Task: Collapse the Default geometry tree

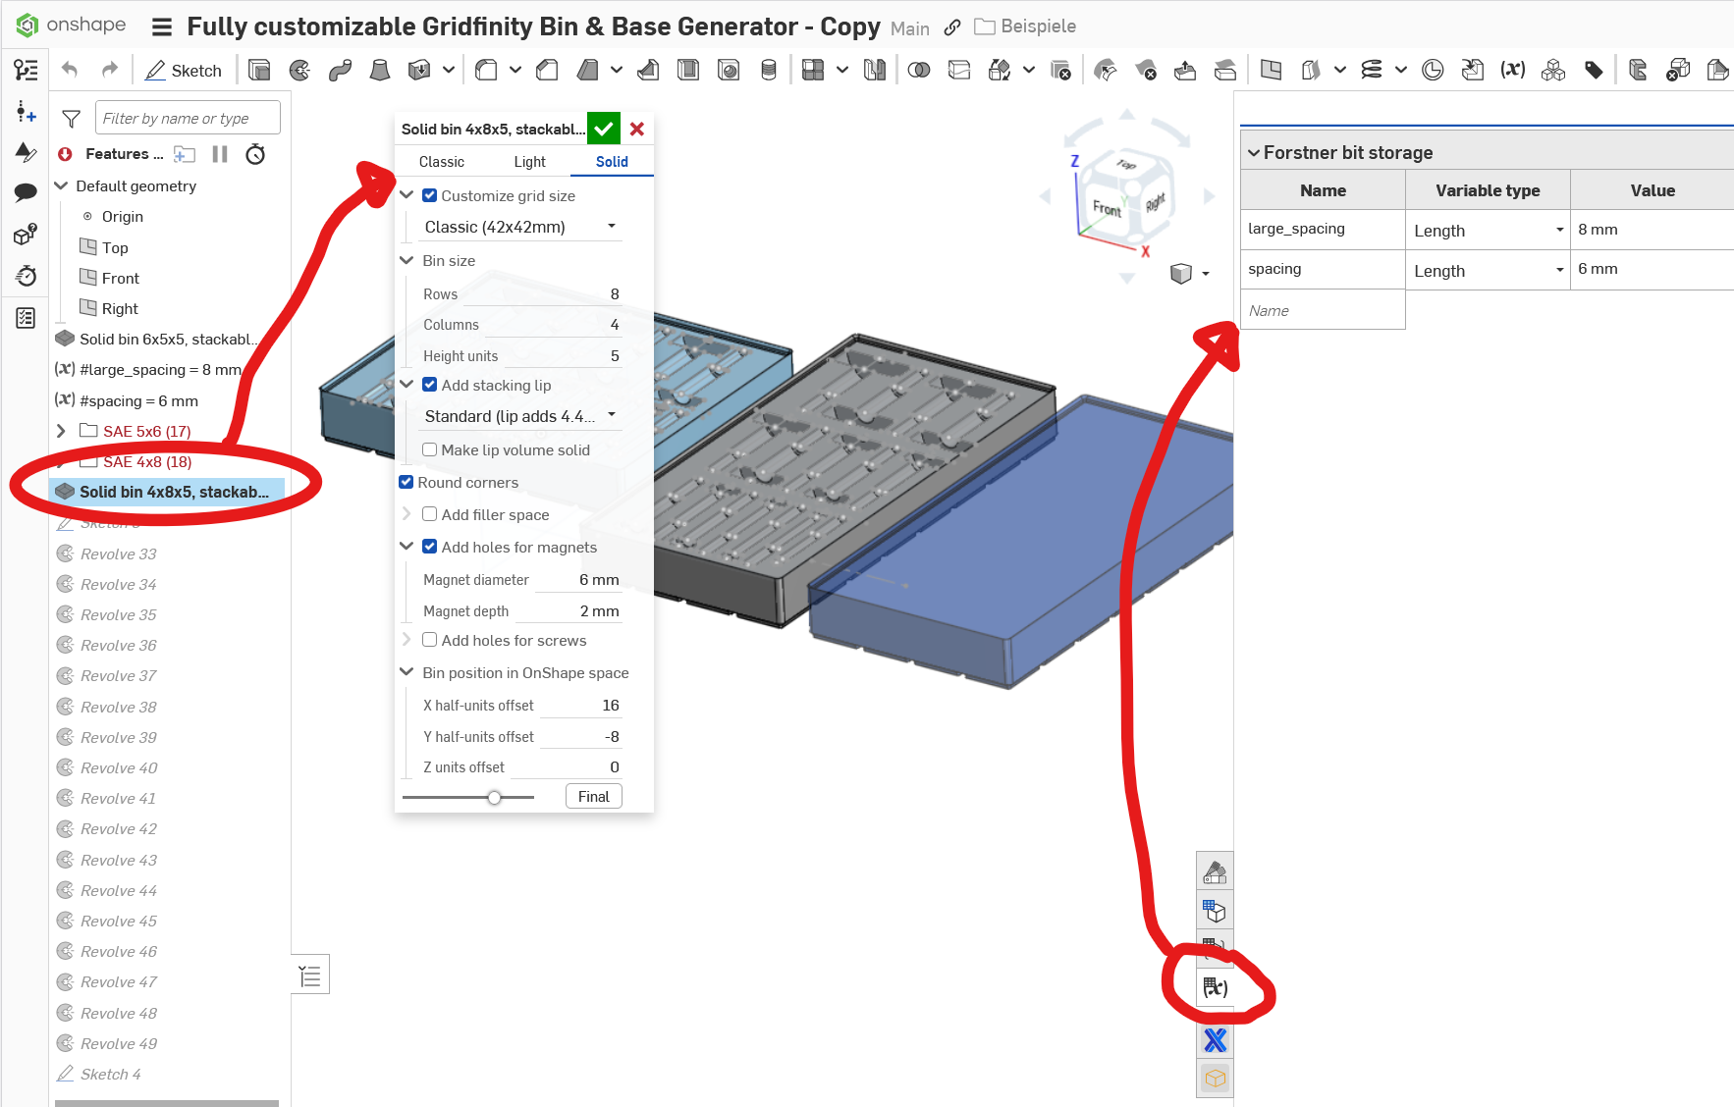Action: pos(61,185)
